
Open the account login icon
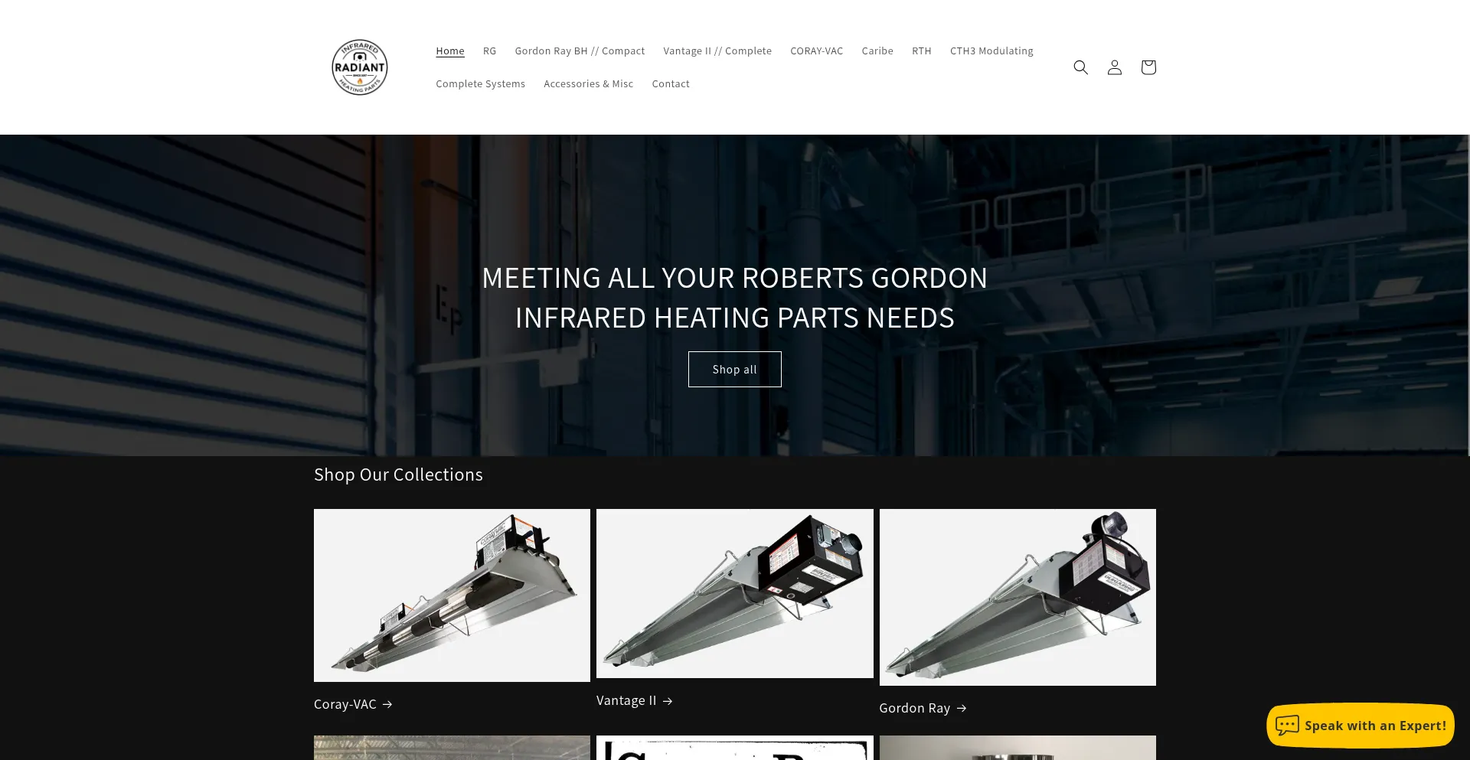[1114, 67]
